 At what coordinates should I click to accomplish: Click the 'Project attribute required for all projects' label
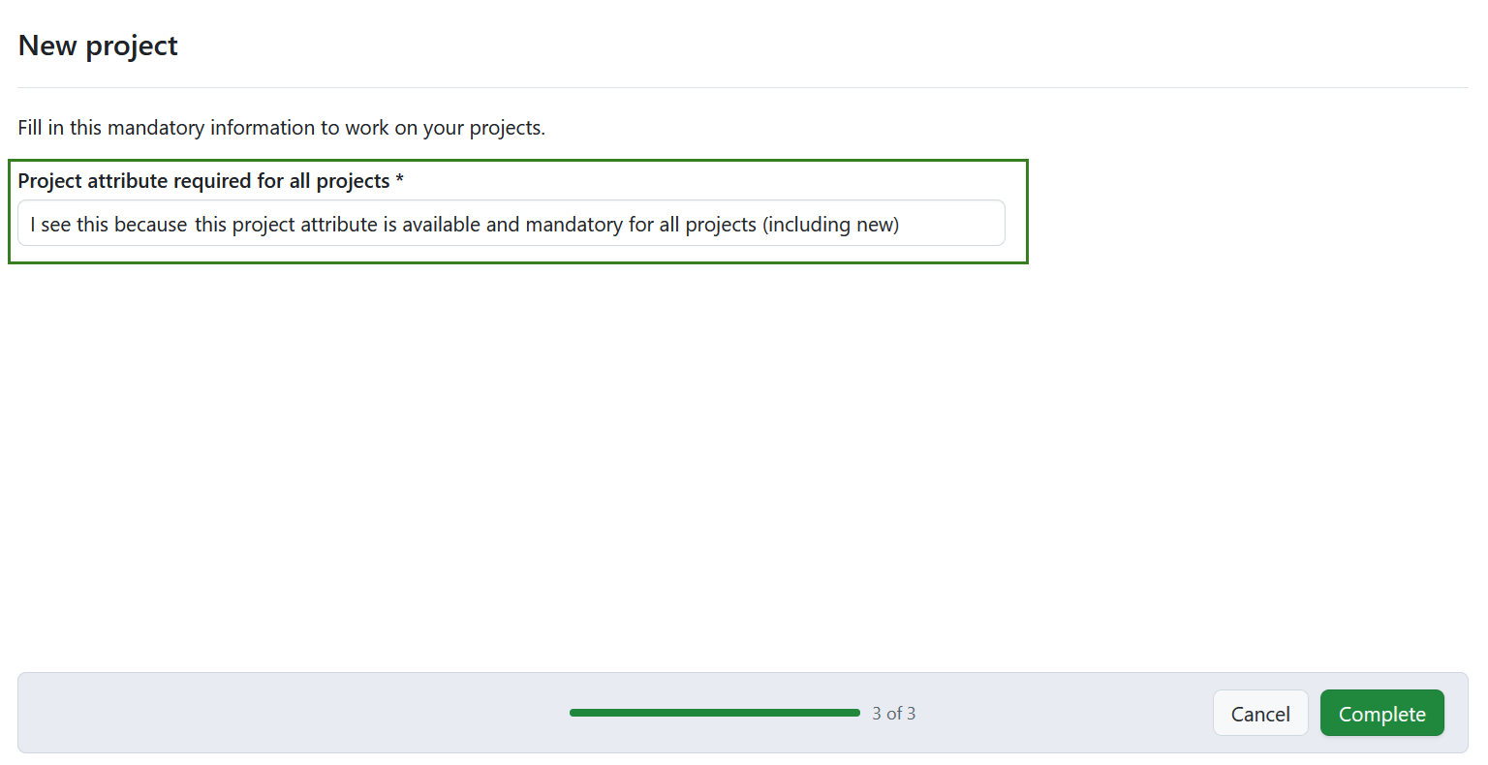click(203, 181)
